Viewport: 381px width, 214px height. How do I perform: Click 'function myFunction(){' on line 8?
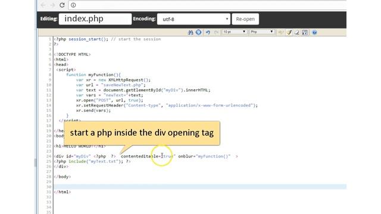point(93,75)
